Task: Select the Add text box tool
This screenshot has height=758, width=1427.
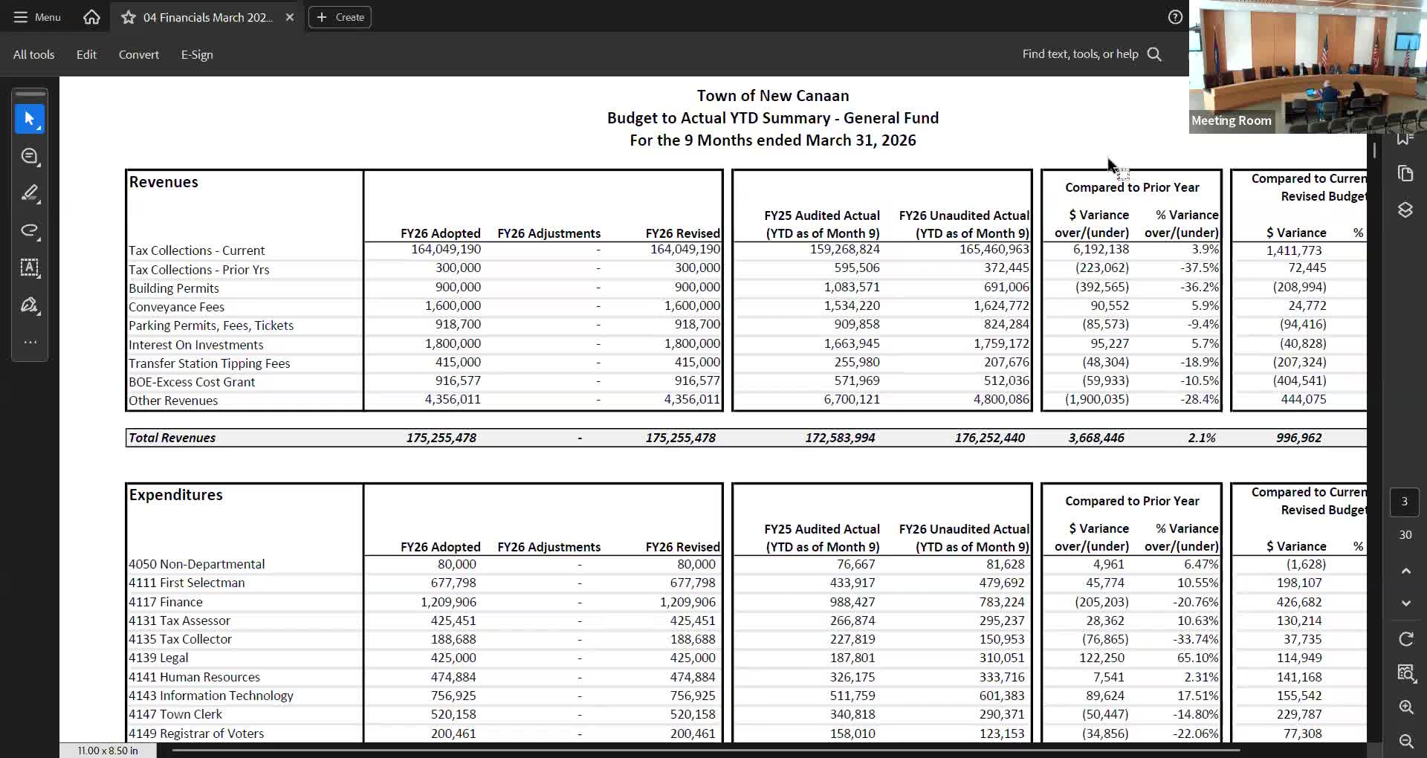Action: pos(30,268)
